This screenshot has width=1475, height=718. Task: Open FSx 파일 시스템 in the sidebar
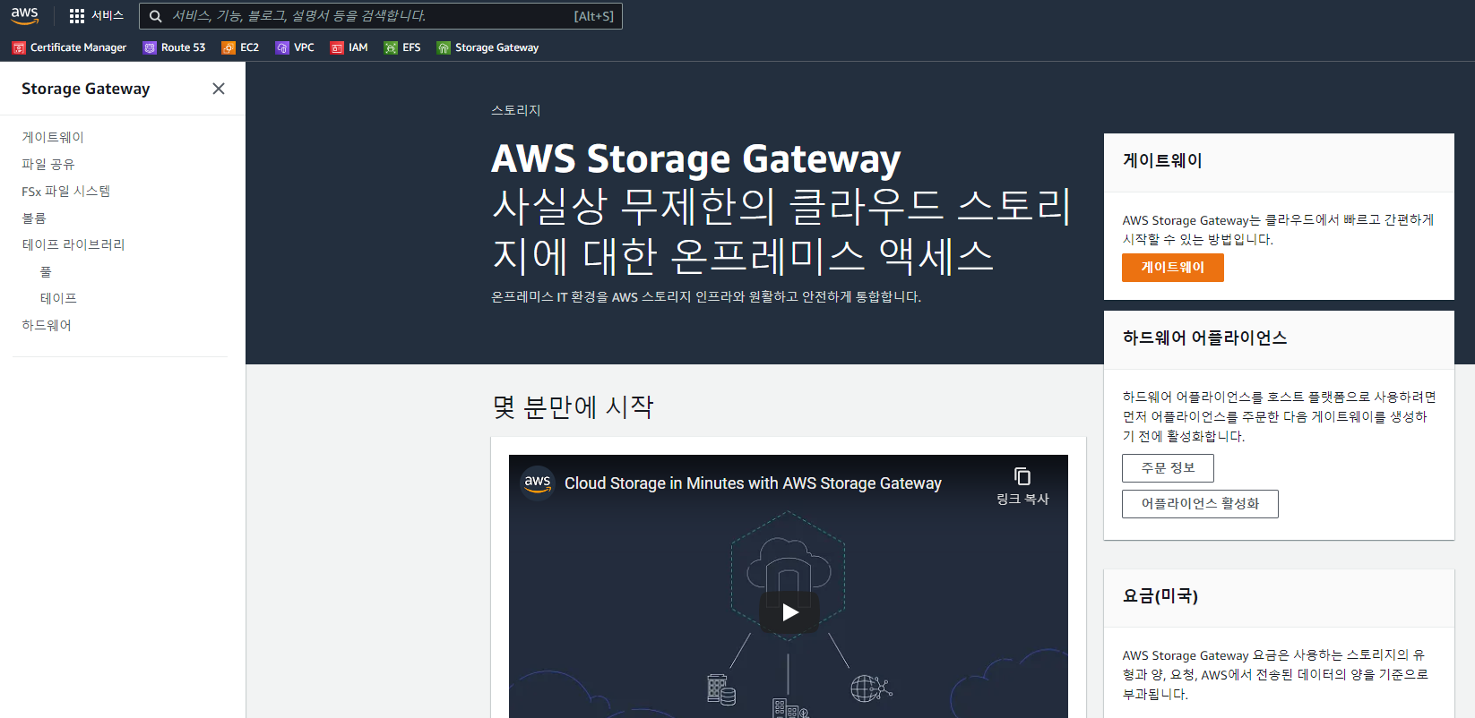66,191
